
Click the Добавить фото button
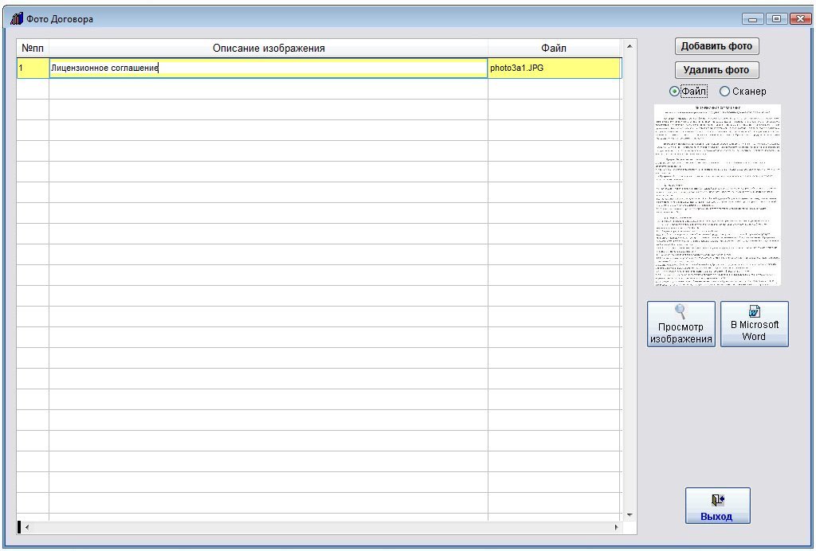[716, 46]
